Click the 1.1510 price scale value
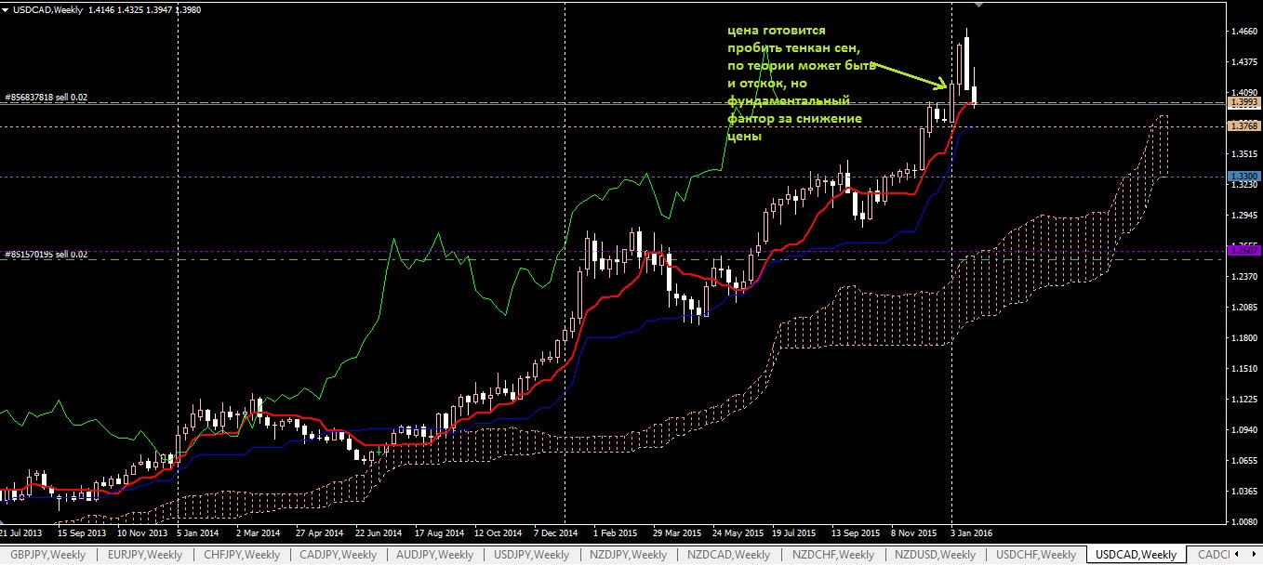 click(x=1243, y=369)
